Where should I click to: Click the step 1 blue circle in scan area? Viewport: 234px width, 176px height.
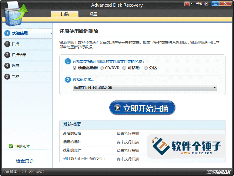(x=68, y=61)
